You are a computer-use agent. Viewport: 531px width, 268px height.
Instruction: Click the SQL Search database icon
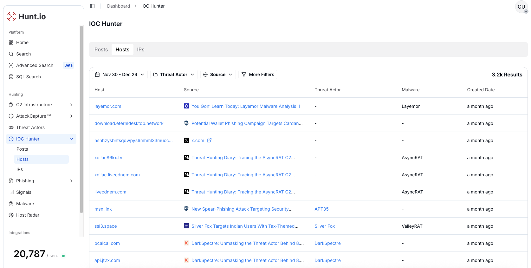pyautogui.click(x=11, y=77)
